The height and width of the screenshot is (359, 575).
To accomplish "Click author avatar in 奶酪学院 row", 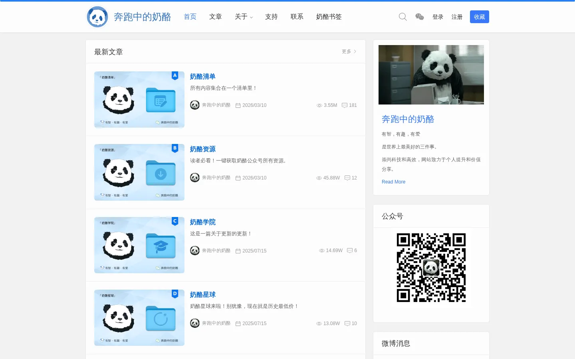I will pos(195,251).
